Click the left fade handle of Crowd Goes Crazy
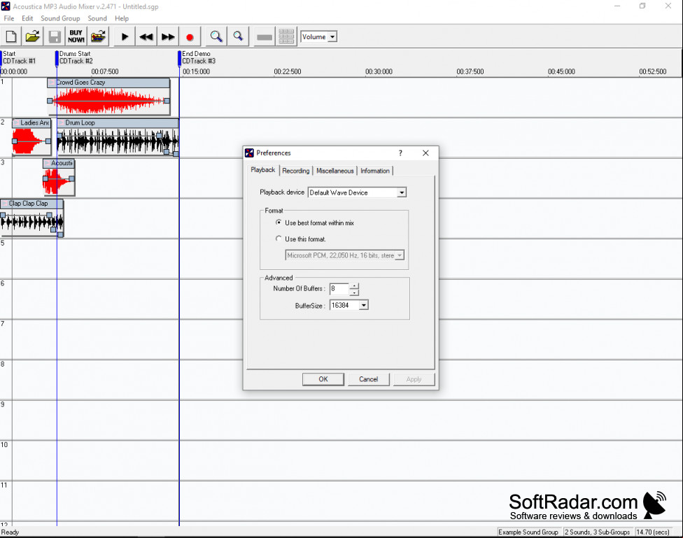 coord(50,101)
